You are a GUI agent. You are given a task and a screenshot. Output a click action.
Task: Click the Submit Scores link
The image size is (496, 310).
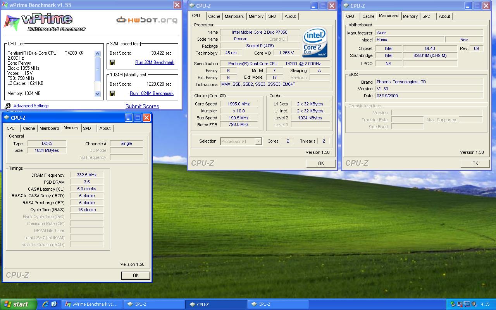tap(142, 106)
